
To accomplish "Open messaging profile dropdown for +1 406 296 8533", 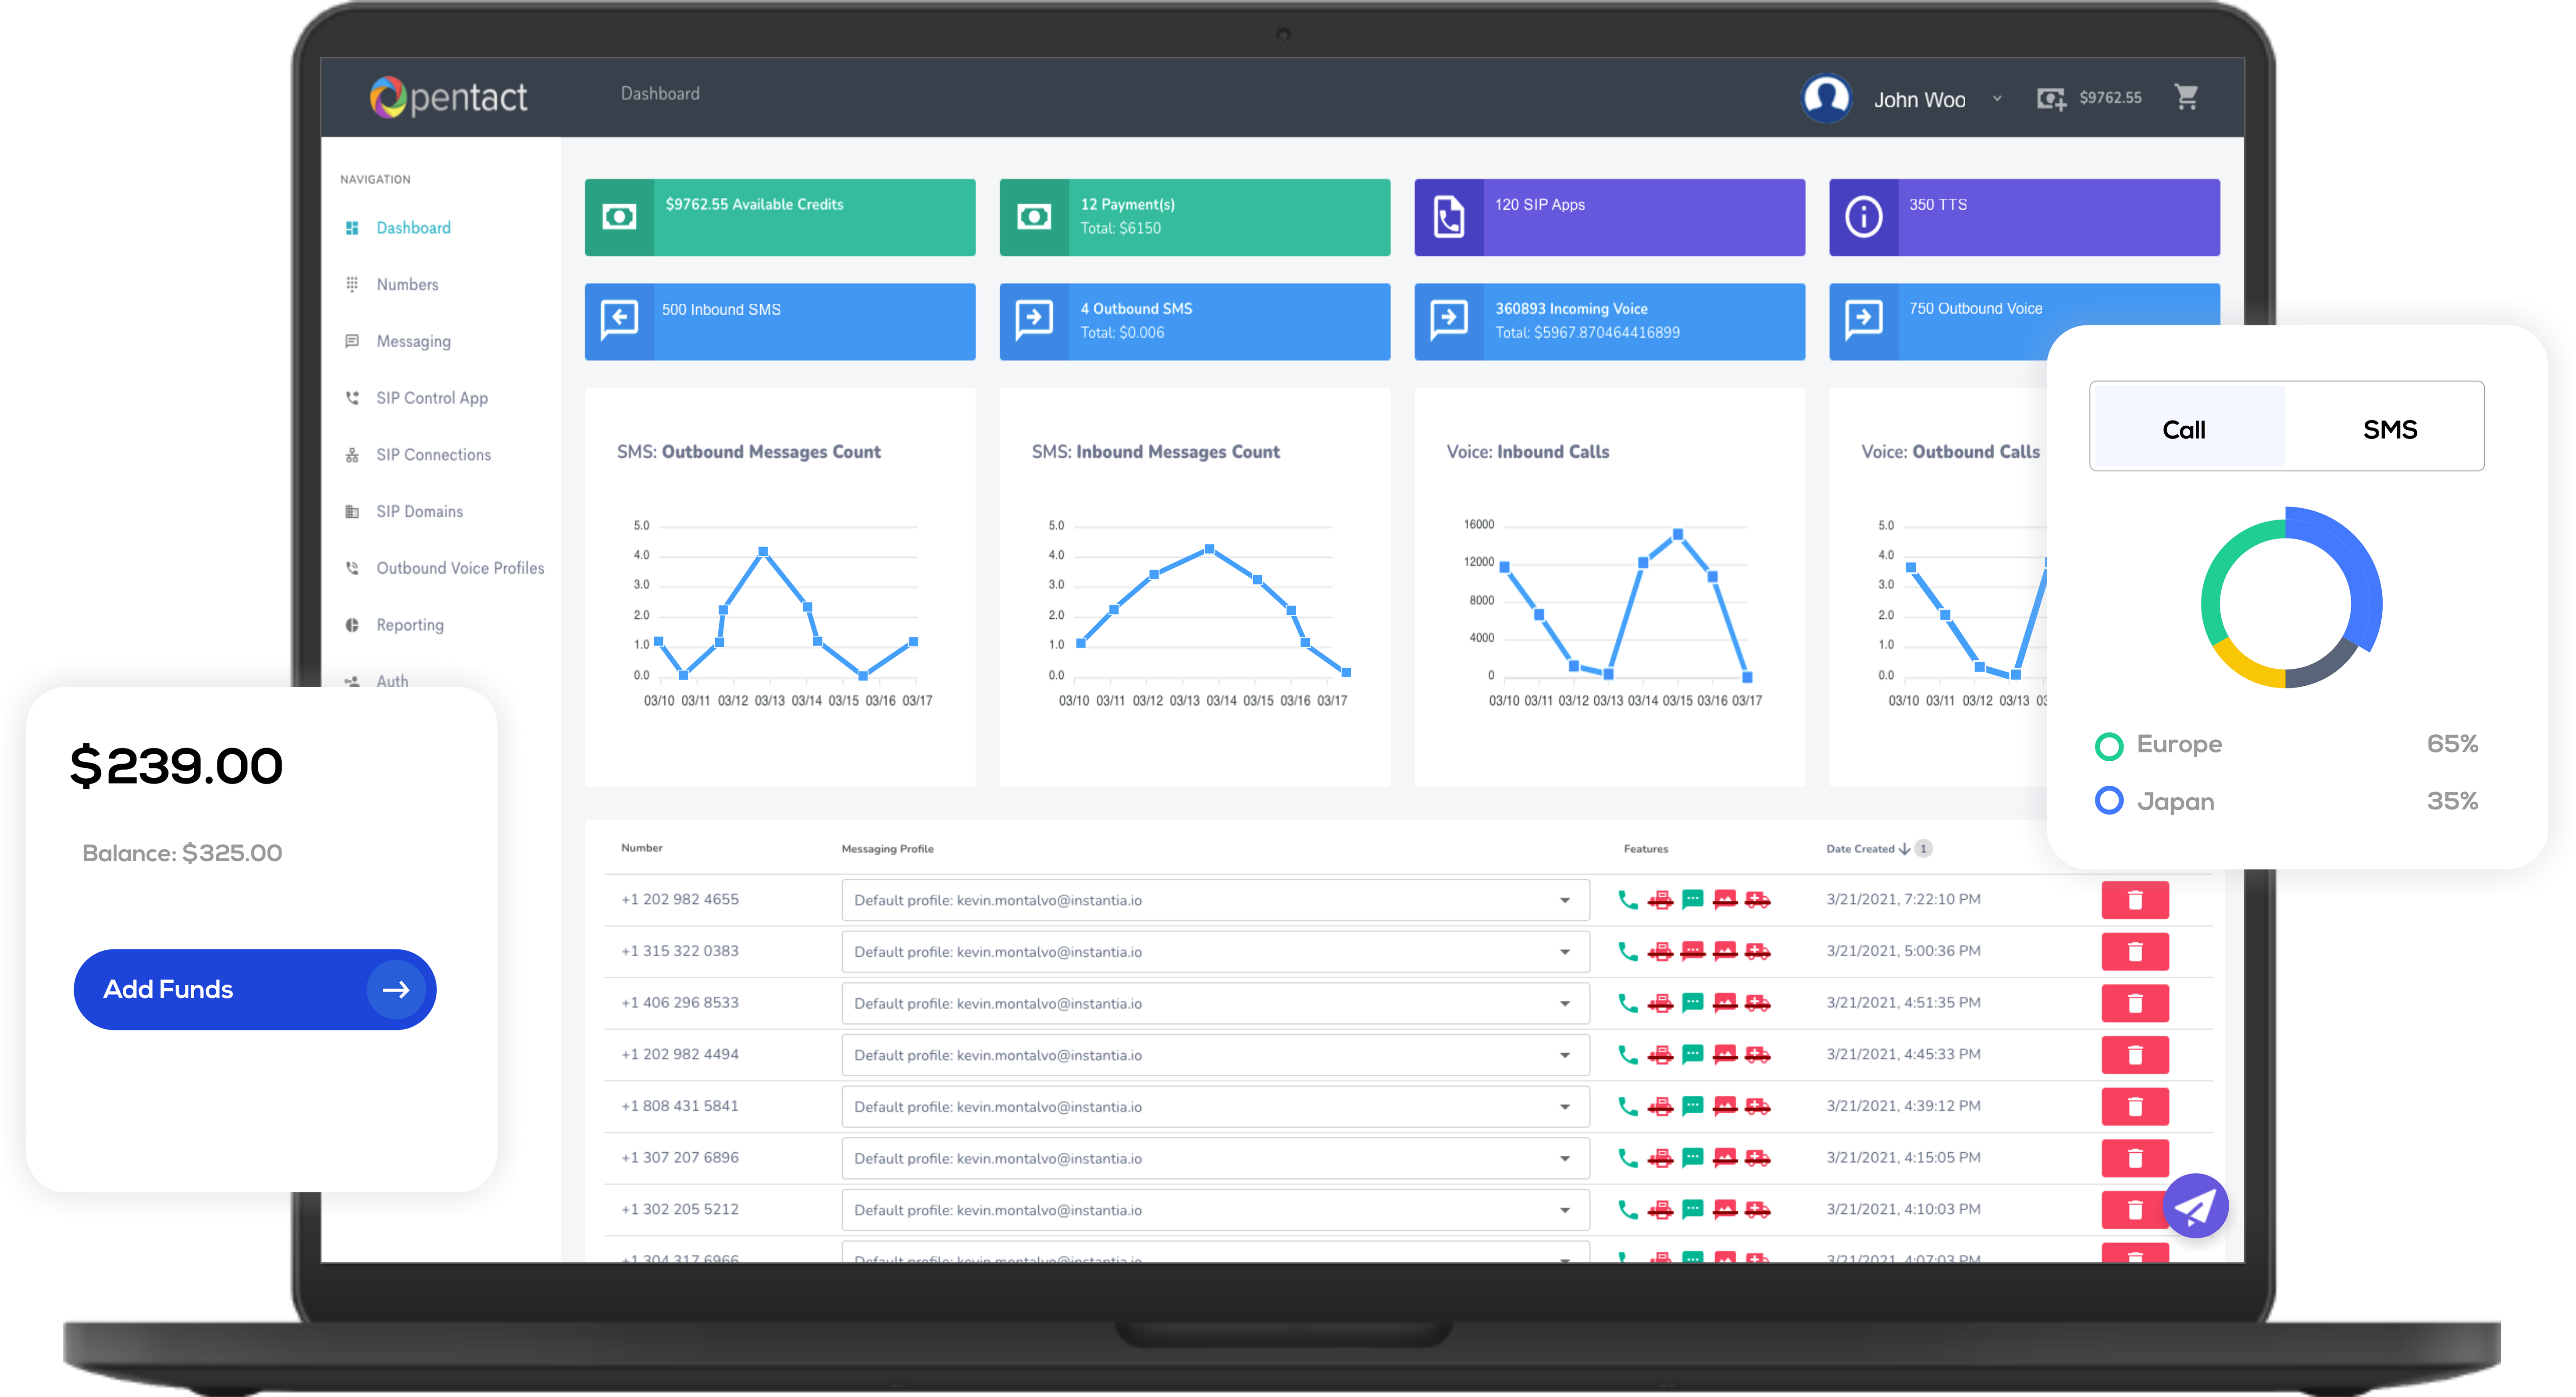I will pos(1215,1003).
